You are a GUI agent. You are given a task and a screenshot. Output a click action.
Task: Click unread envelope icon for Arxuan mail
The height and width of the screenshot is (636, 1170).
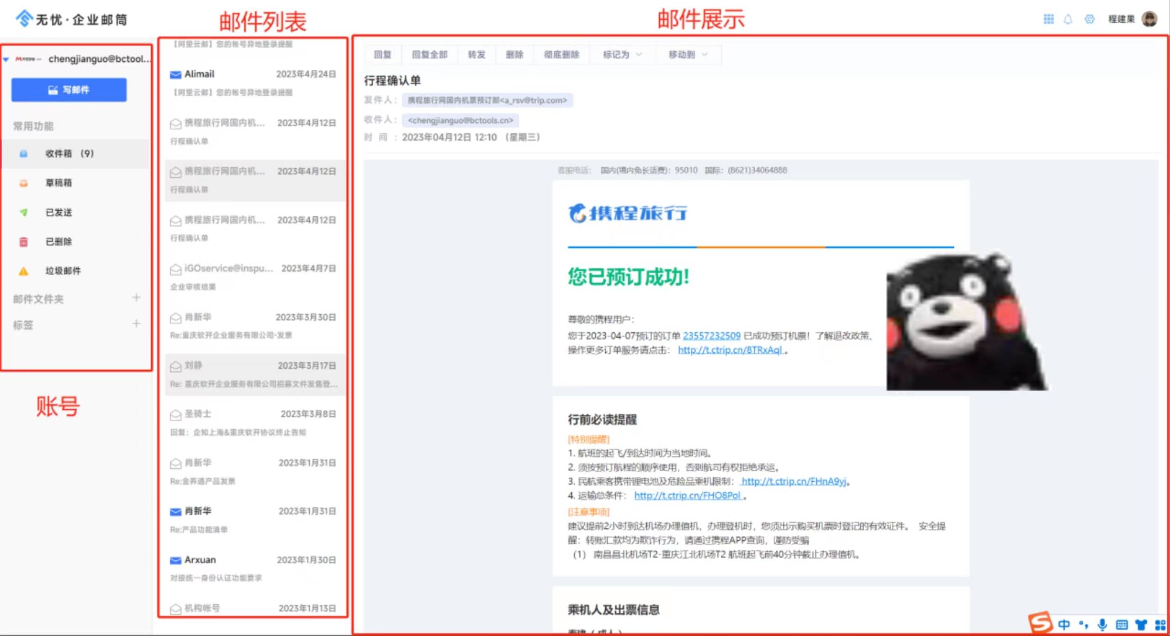175,560
